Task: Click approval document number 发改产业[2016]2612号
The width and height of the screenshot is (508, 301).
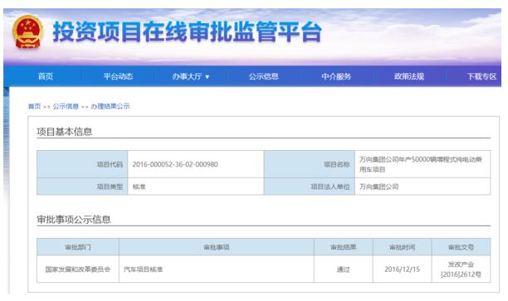Action: (x=461, y=269)
